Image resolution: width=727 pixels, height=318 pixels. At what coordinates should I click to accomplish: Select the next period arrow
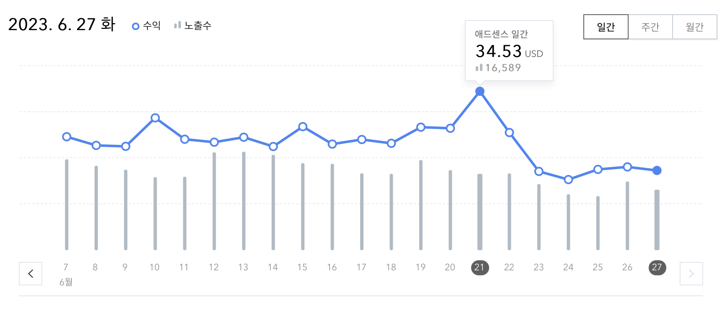(x=692, y=274)
